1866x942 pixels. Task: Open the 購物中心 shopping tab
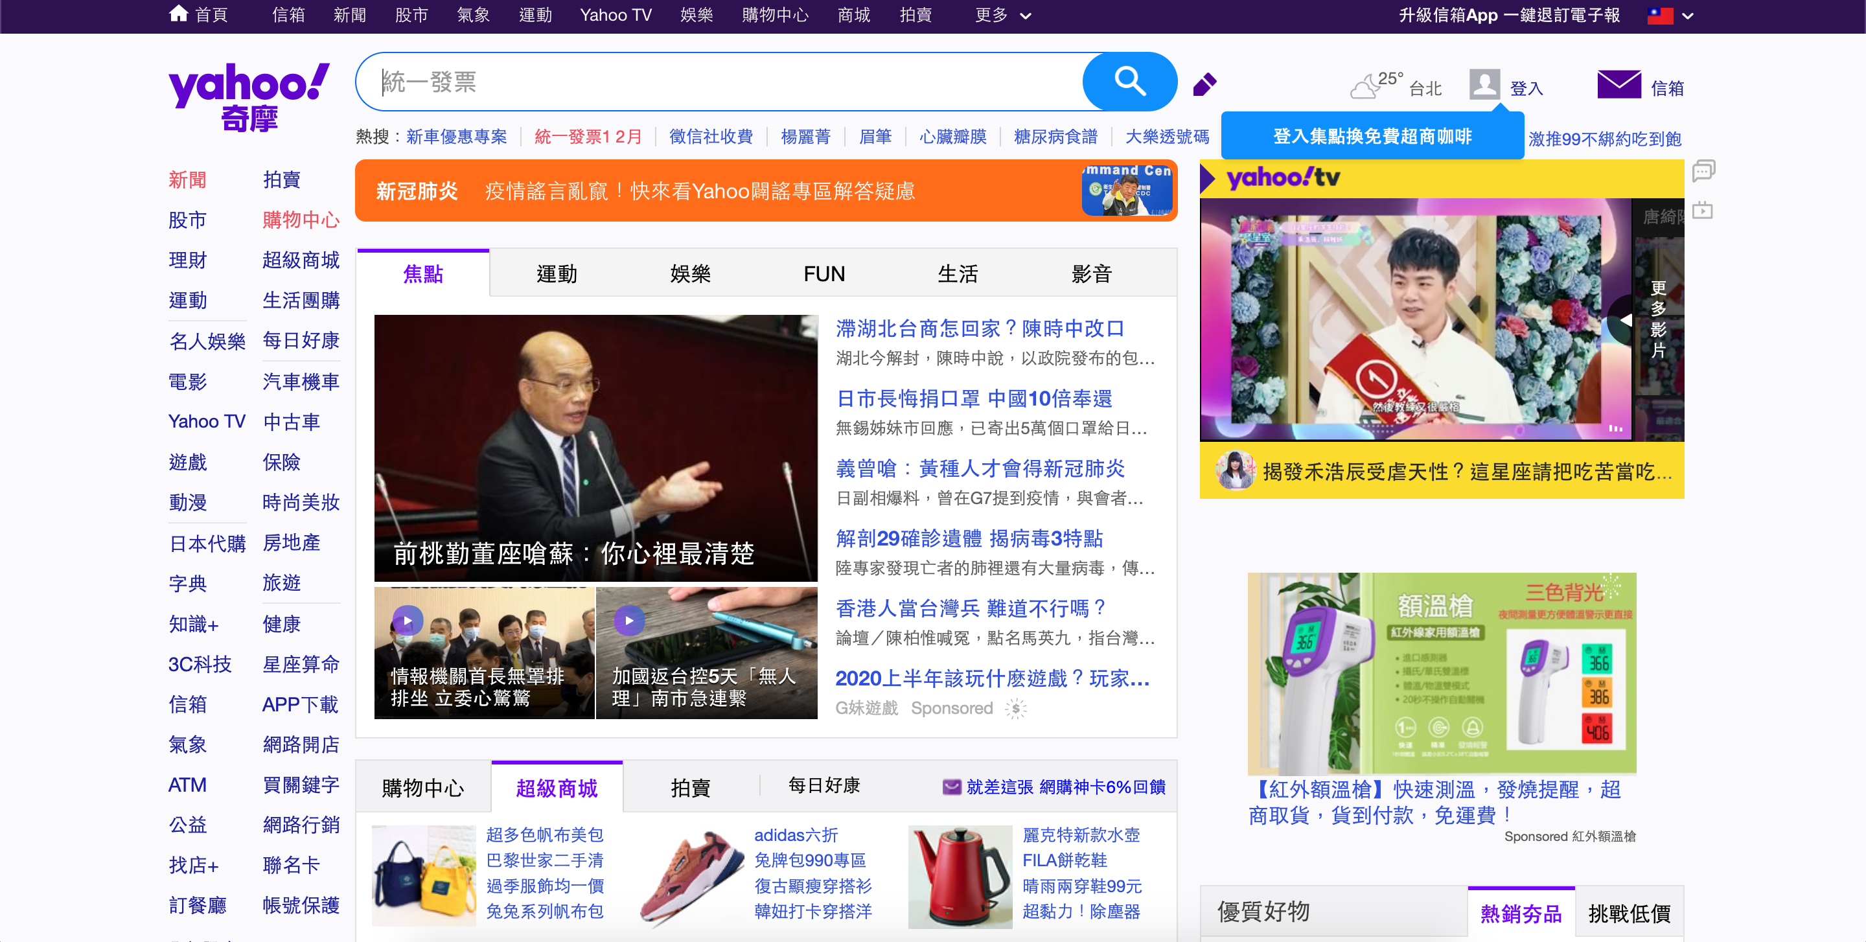(423, 787)
